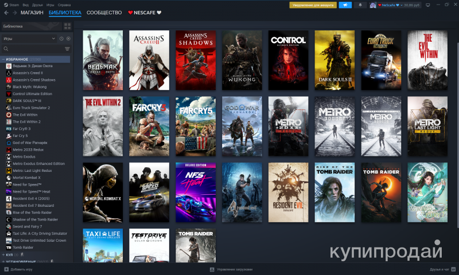Image resolution: width=459 pixels, height=275 pixels.
Task: Toggle the library grid view icon
Action: (67, 26)
